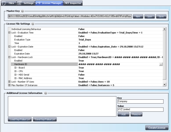This screenshot has height=132, width=171.
Task: Expand the Max Number Of Instances node
Action: tap(10, 85)
